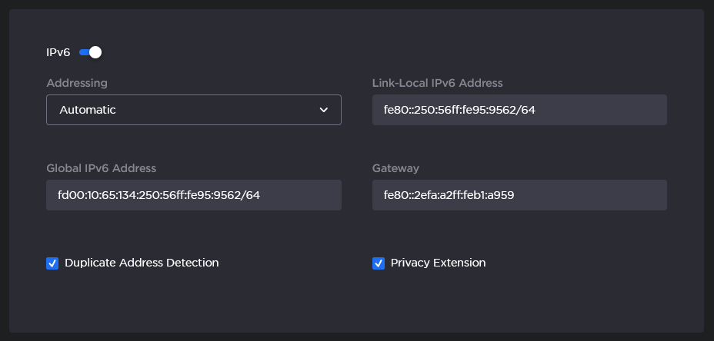Click the fe80::2efa:a2ff:feb1:a959 gateway address text

click(x=449, y=195)
